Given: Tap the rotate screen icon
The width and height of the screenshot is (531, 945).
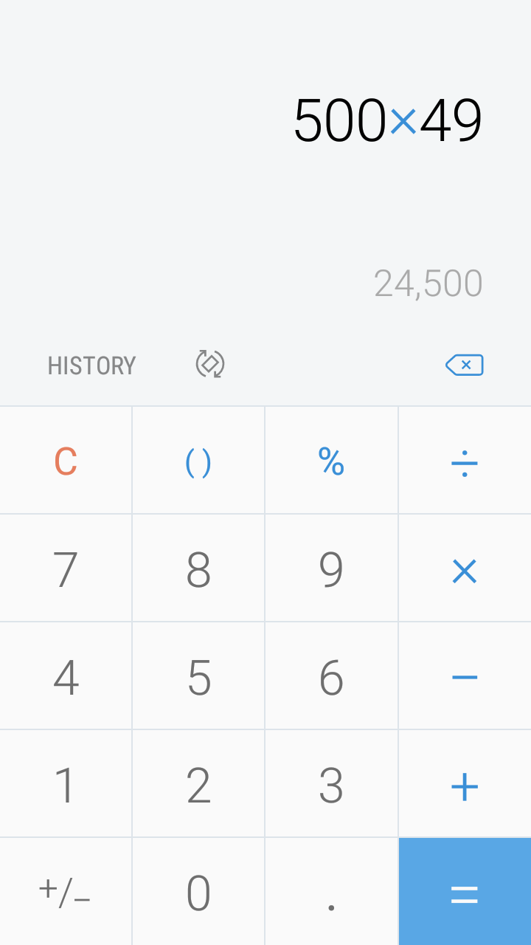Looking at the screenshot, I should [210, 364].
